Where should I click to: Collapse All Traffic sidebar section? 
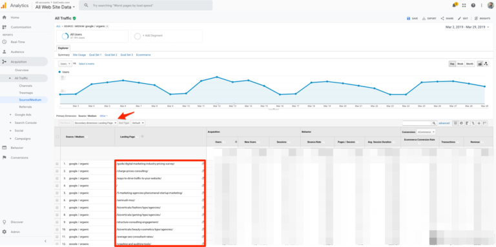tap(10, 78)
